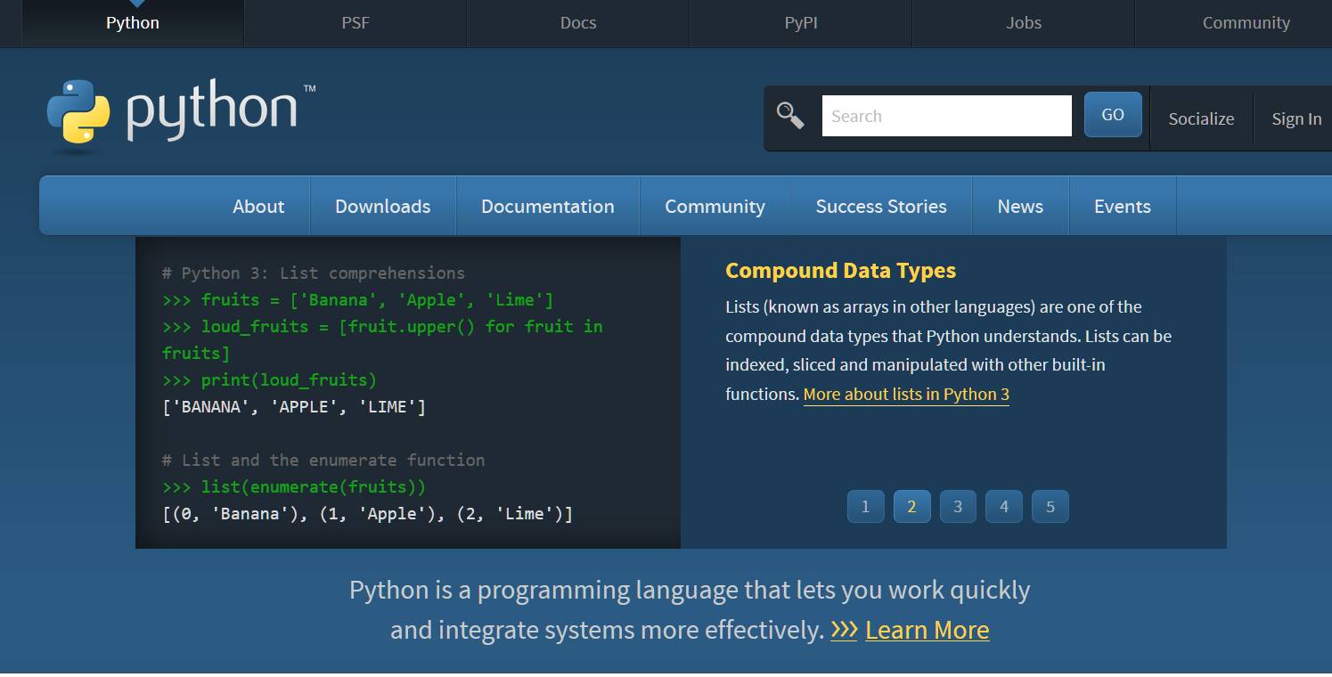Image resolution: width=1332 pixels, height=677 pixels.
Task: Select slide 2 in the carousel
Action: (911, 506)
